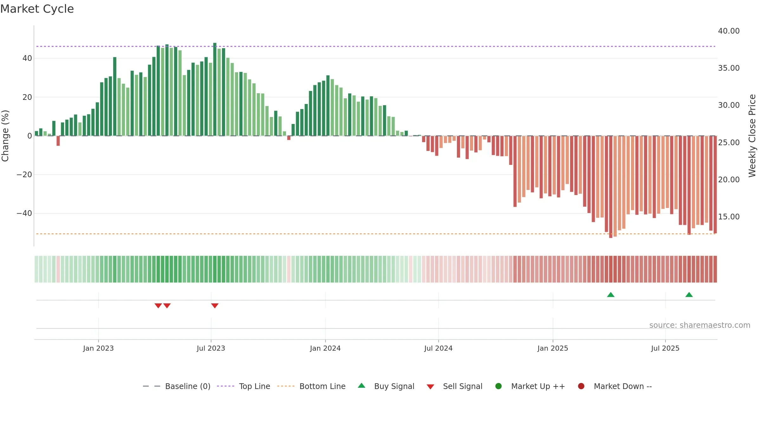Click the Jul 2023 axis label

click(x=211, y=348)
